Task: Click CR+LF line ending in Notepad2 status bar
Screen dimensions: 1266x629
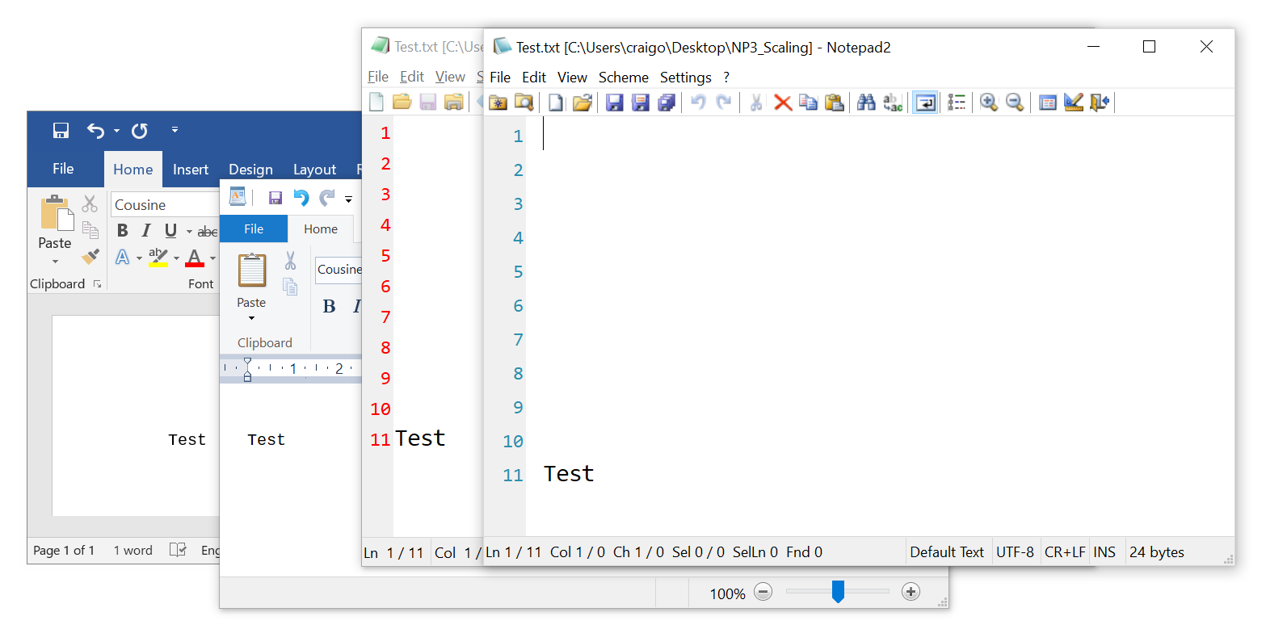Action: [x=1065, y=552]
